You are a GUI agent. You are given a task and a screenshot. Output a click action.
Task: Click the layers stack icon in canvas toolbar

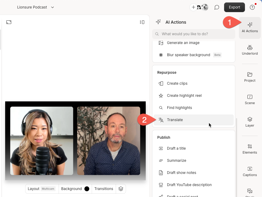[x=121, y=189]
